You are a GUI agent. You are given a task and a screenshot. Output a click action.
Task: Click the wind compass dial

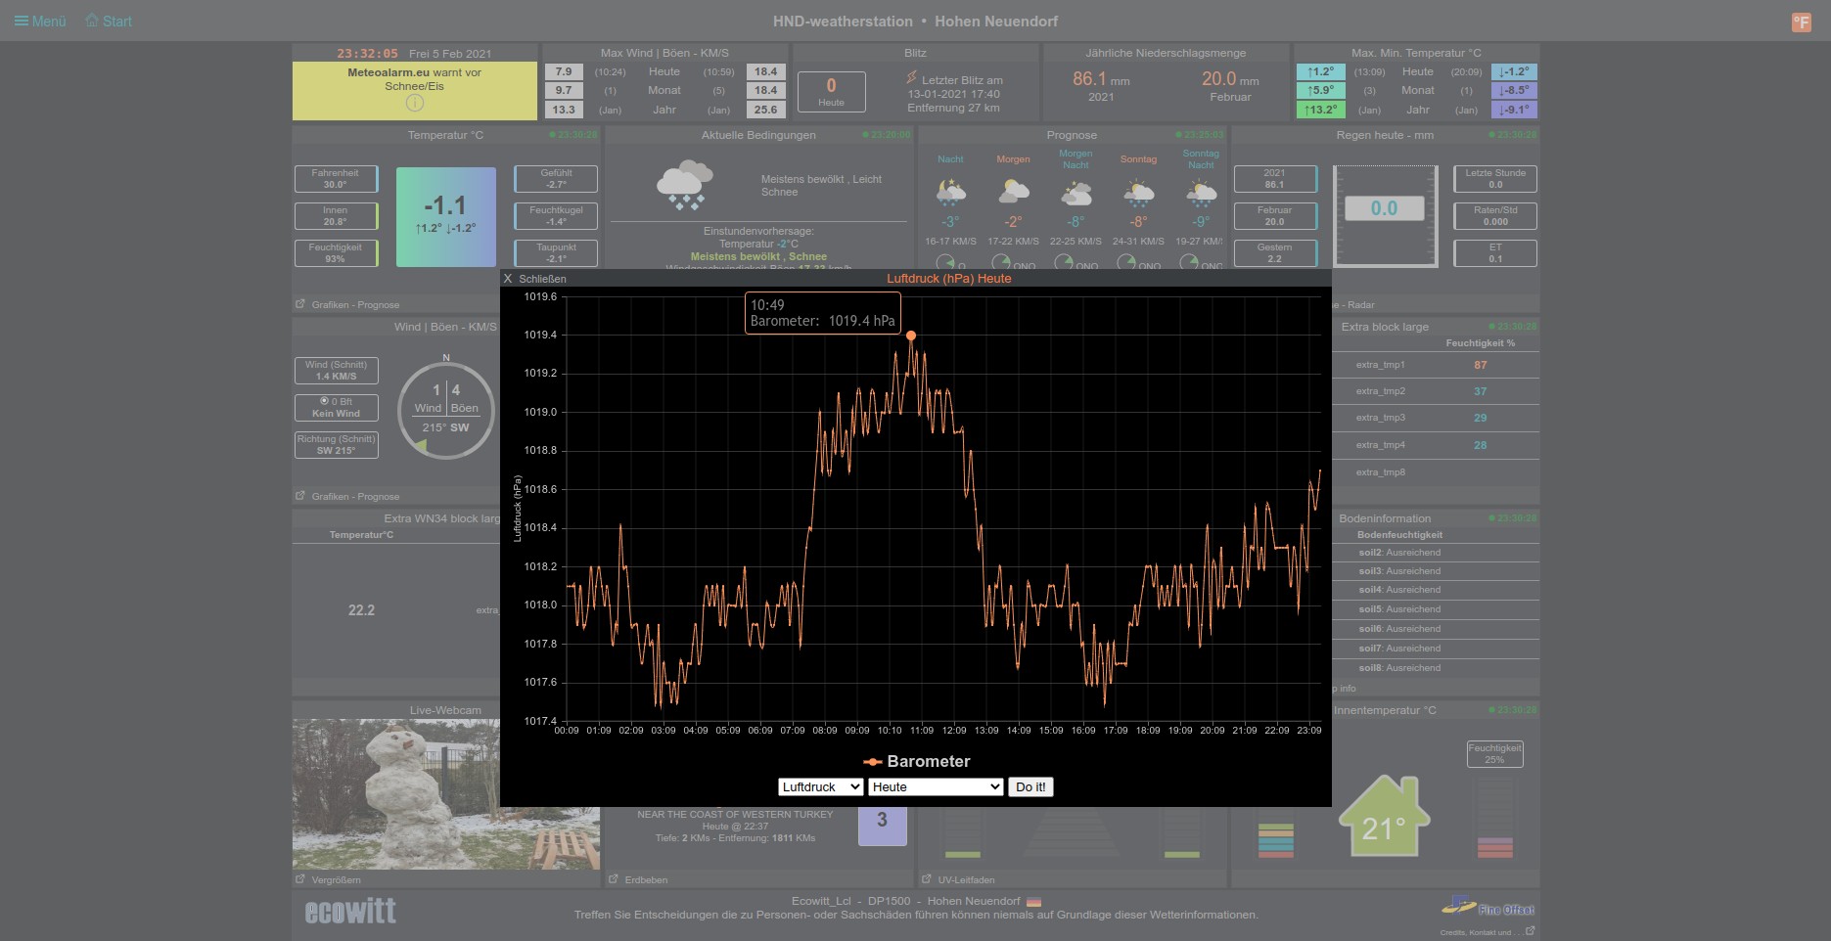[446, 411]
